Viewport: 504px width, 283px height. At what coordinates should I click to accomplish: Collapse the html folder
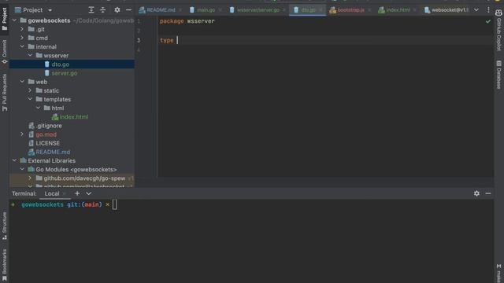(38, 108)
